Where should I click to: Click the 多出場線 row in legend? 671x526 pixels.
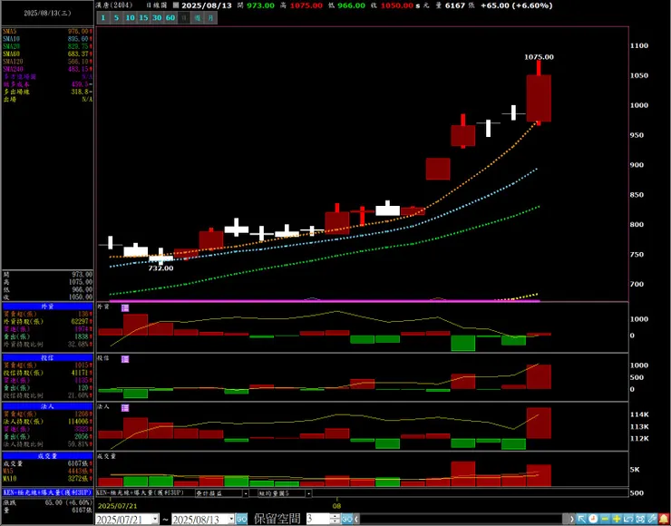(47, 92)
